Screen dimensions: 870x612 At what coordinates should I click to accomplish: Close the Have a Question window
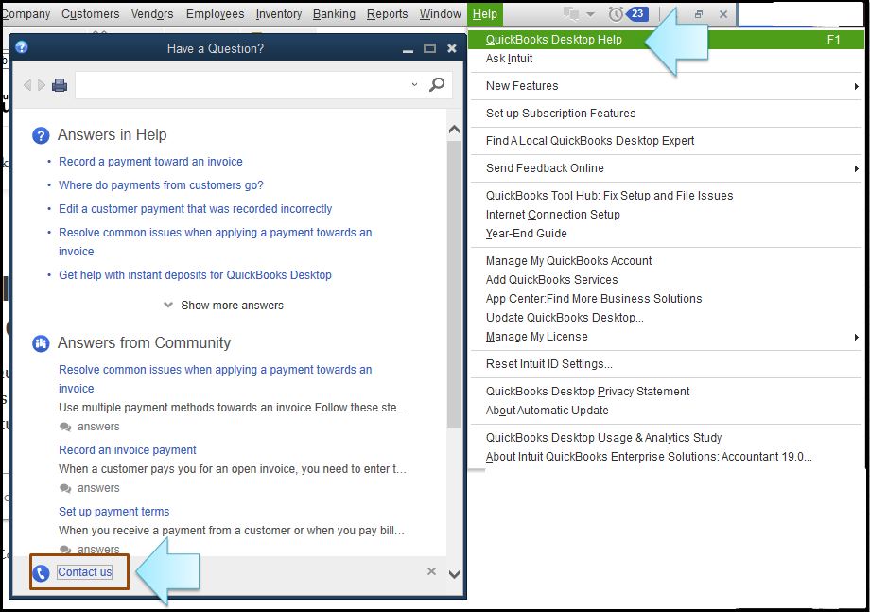(x=452, y=48)
